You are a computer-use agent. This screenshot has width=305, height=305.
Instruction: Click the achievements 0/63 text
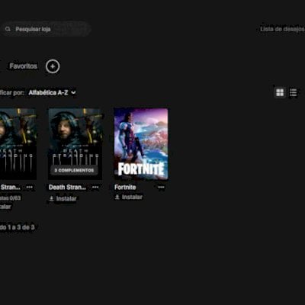[x=11, y=197]
